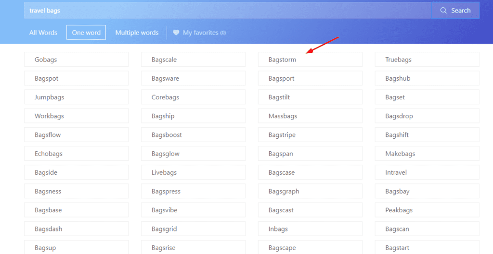Select the Bagsbase name
Image resolution: width=493 pixels, height=254 pixels.
[77, 210]
